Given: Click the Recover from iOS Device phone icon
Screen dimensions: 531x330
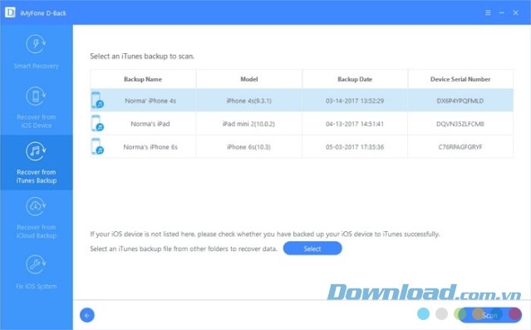Looking at the screenshot, I should (36, 96).
